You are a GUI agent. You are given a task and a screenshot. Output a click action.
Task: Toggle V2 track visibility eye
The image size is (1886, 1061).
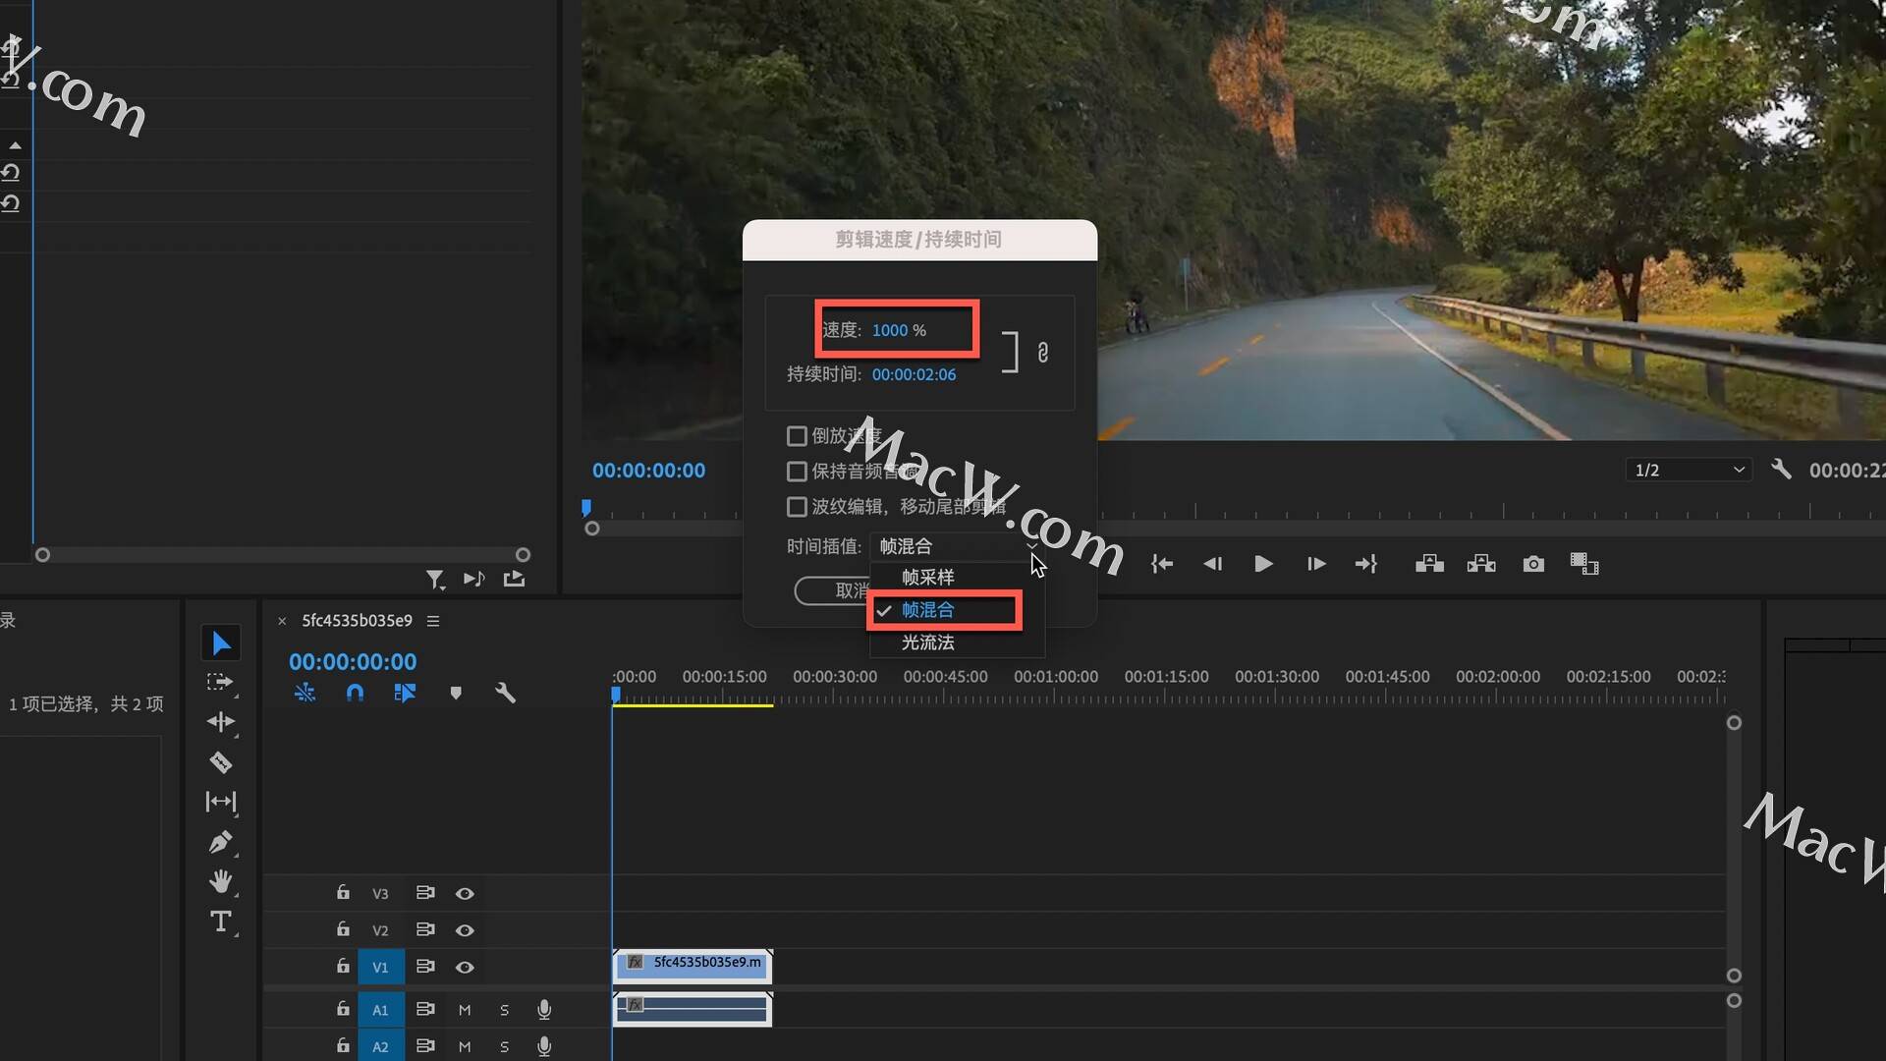[465, 930]
